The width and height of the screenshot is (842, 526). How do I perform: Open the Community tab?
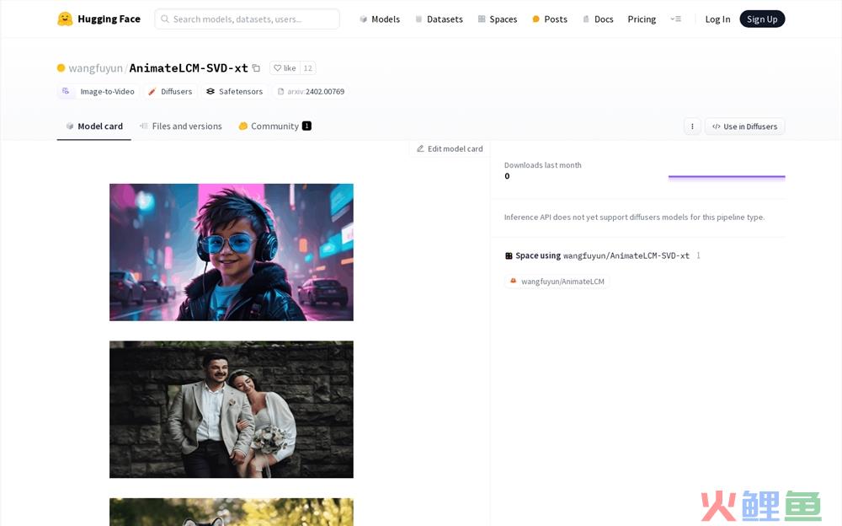275,126
